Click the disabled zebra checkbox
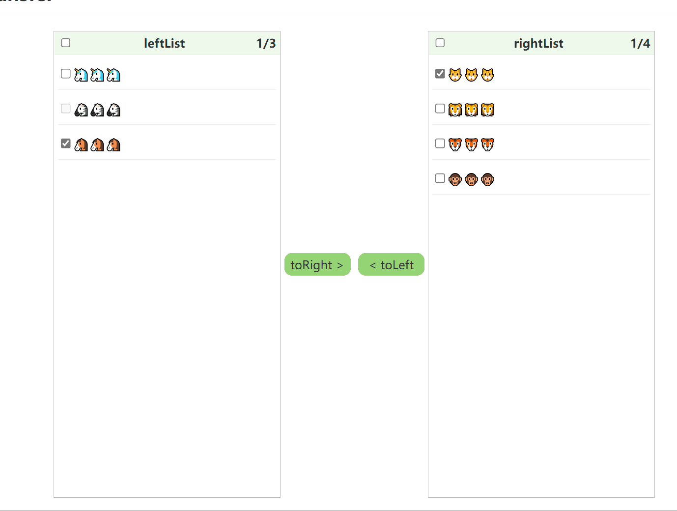677x511 pixels. [66, 109]
